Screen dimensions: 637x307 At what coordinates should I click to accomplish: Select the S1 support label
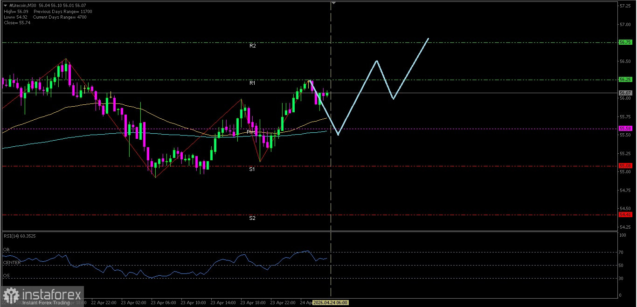pos(252,169)
